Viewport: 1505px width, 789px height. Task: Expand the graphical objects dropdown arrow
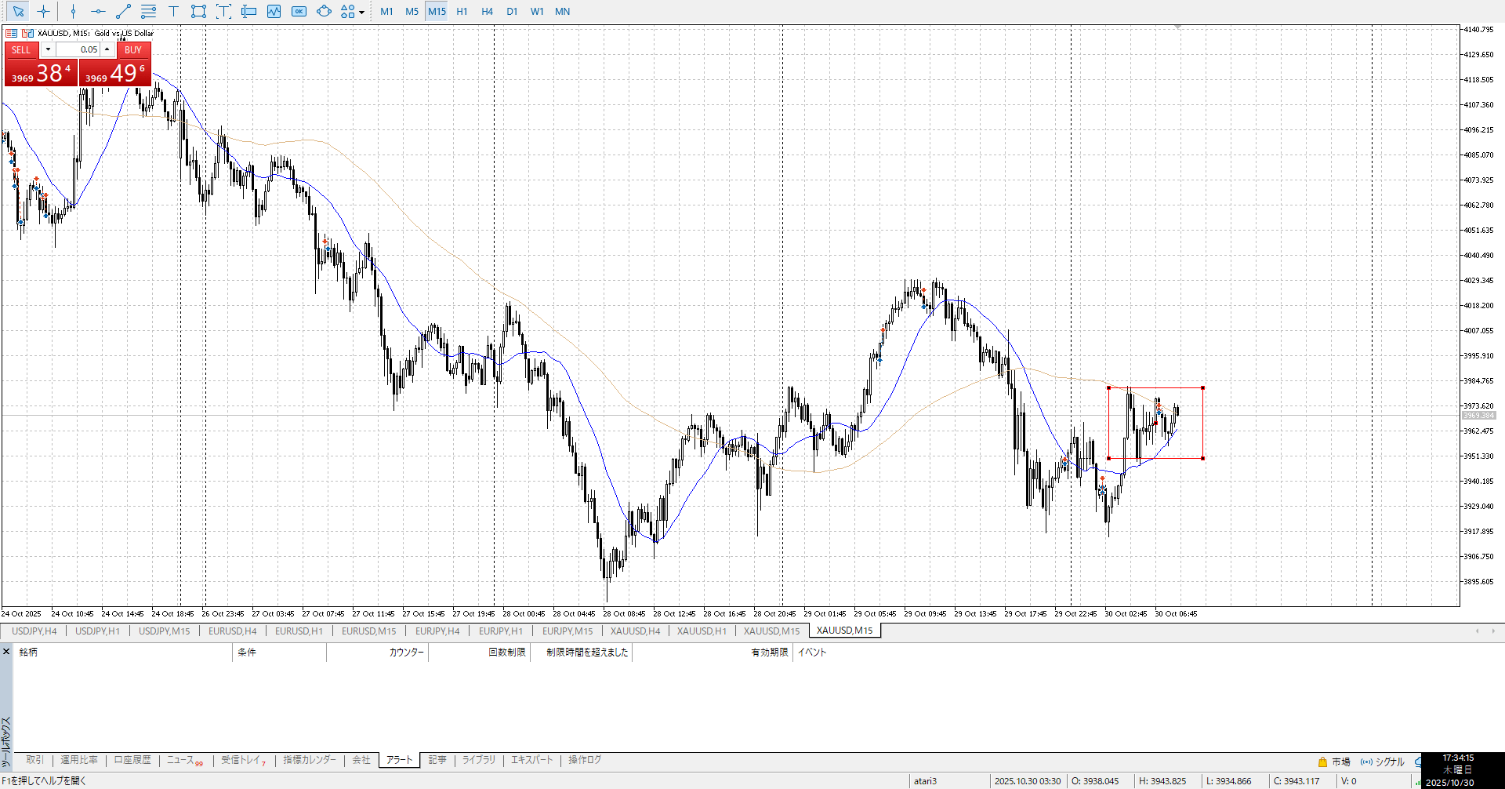click(x=361, y=12)
